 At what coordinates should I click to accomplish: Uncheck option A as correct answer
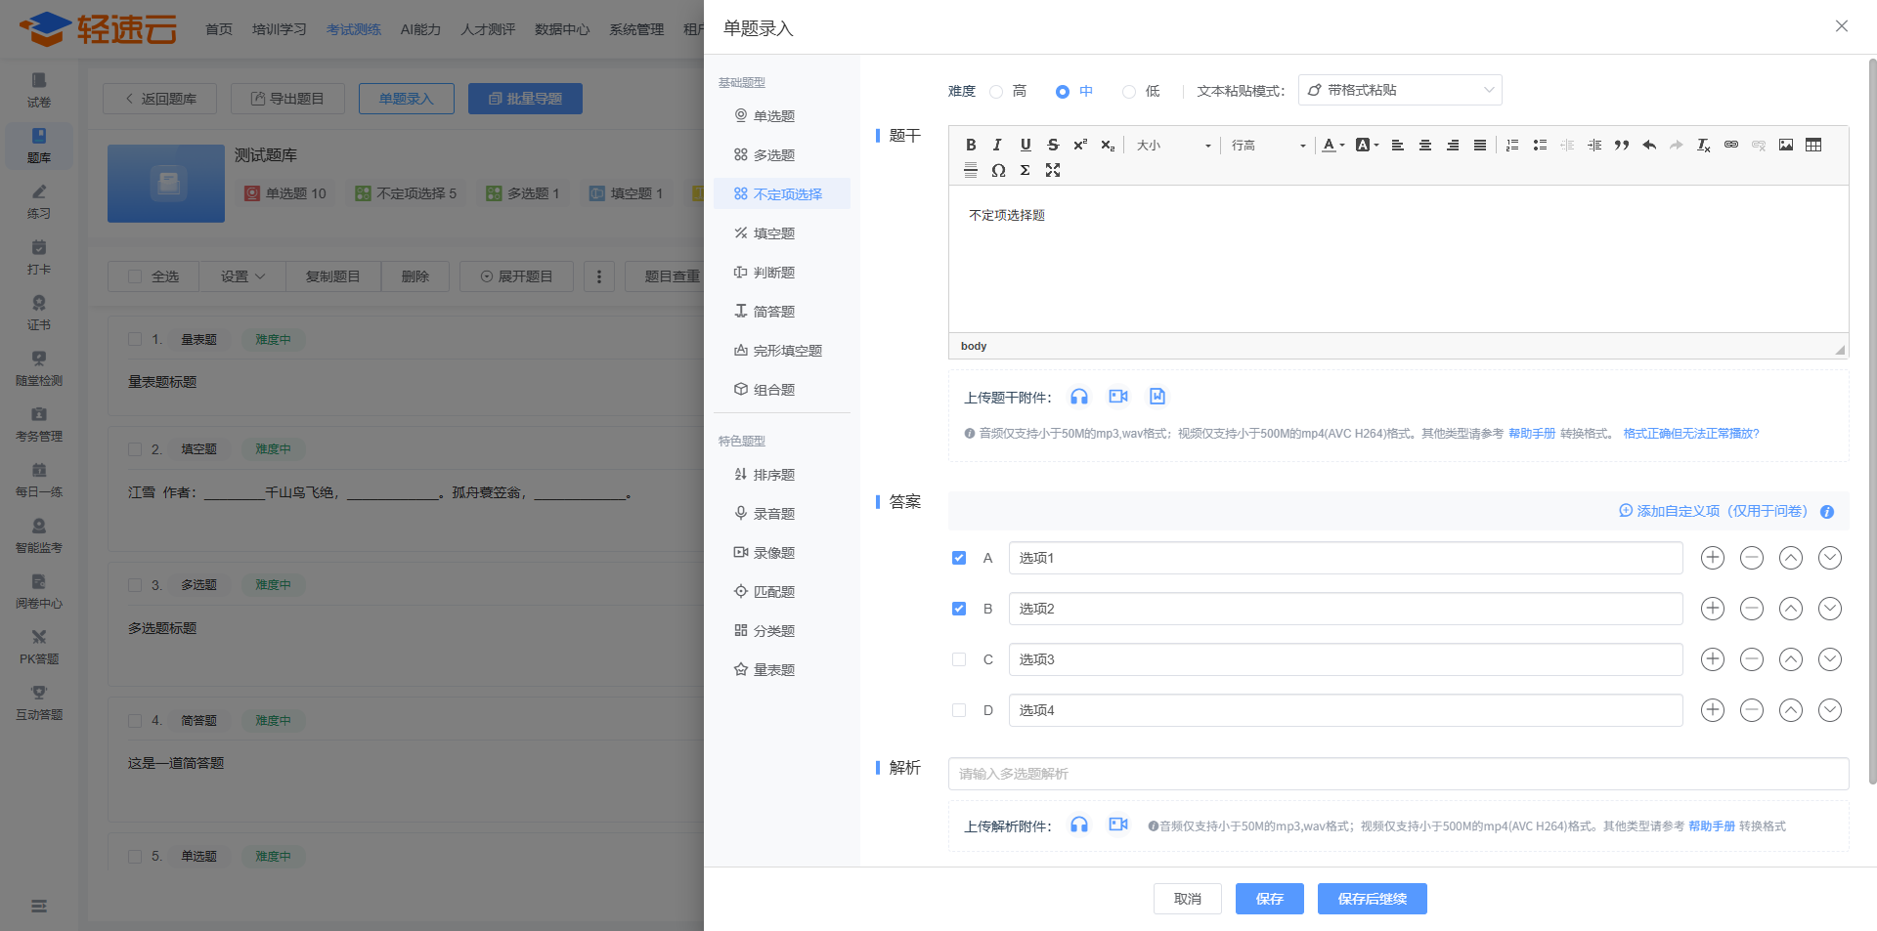click(x=959, y=558)
